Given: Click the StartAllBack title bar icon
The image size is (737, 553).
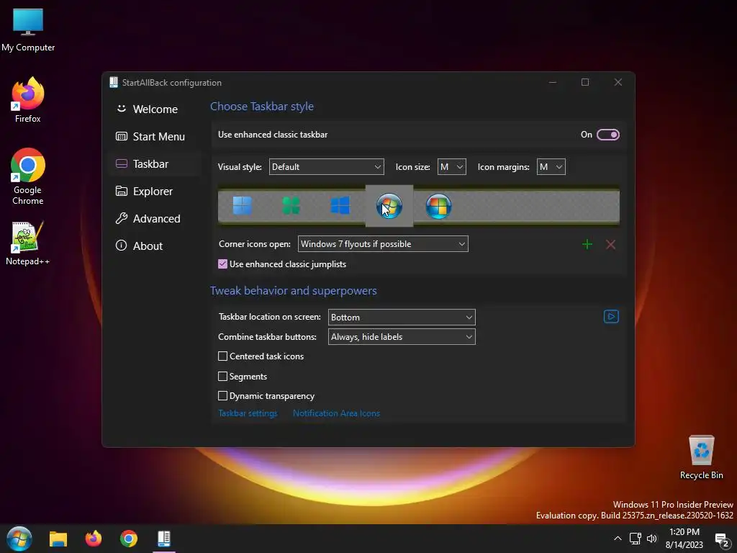Looking at the screenshot, I should coord(113,82).
